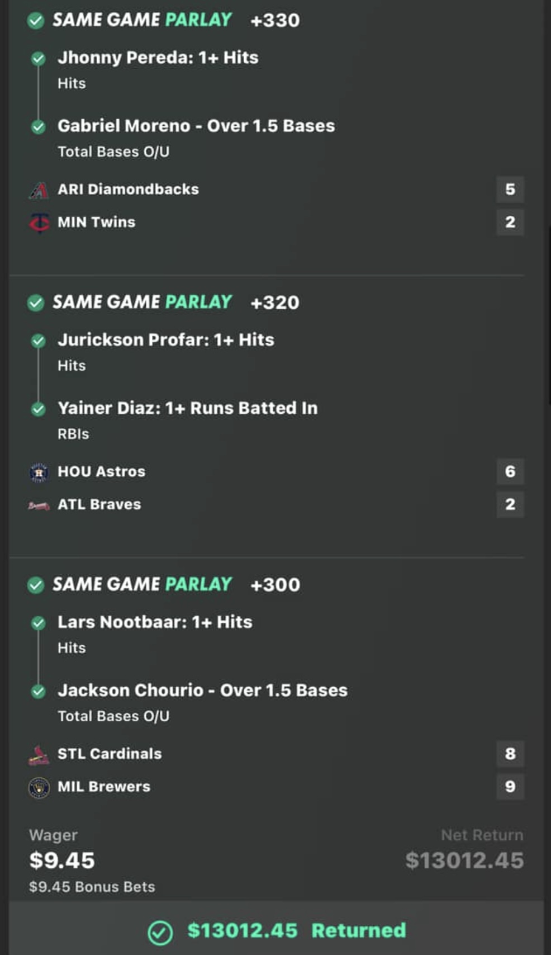Click the check beside Yainer Diaz RBIs leg

click(x=39, y=409)
